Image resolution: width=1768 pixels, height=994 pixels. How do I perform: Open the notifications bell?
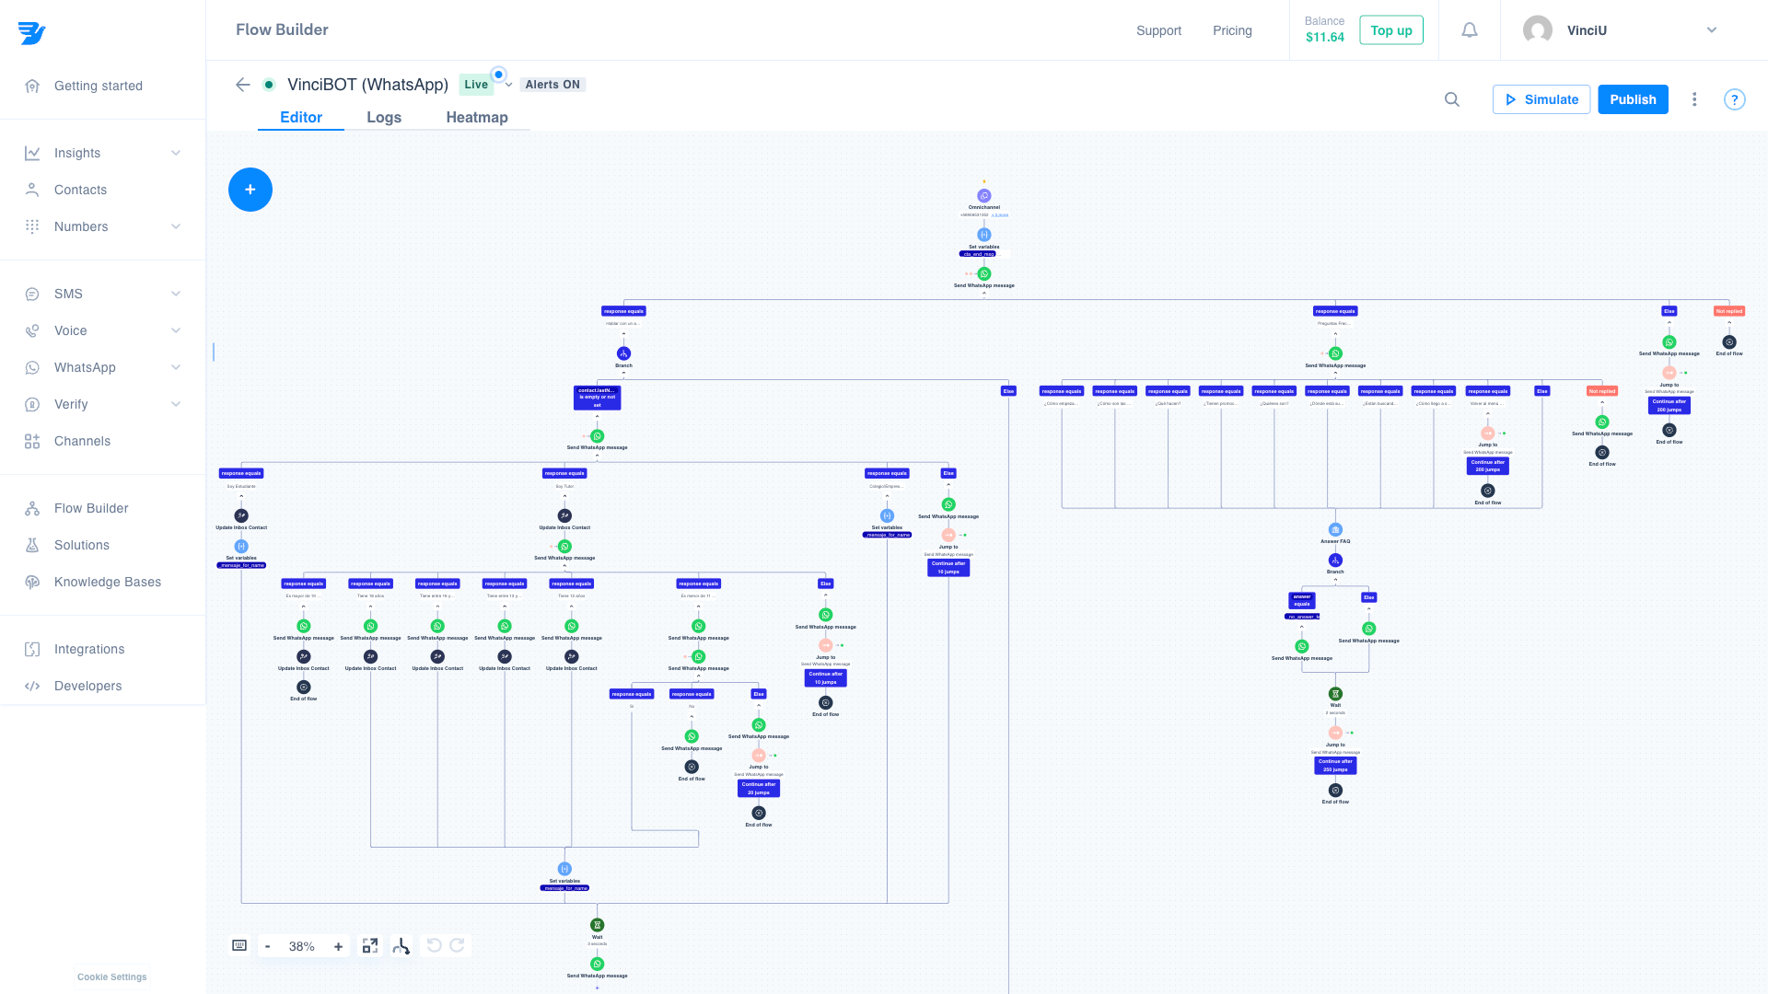(x=1470, y=30)
